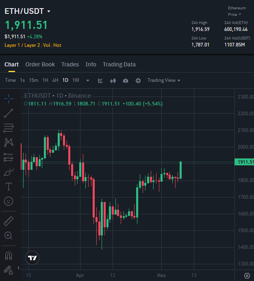Screen dimensions: 254x281
Task: Switch to the Info tab
Action: pyautogui.click(x=91, y=64)
